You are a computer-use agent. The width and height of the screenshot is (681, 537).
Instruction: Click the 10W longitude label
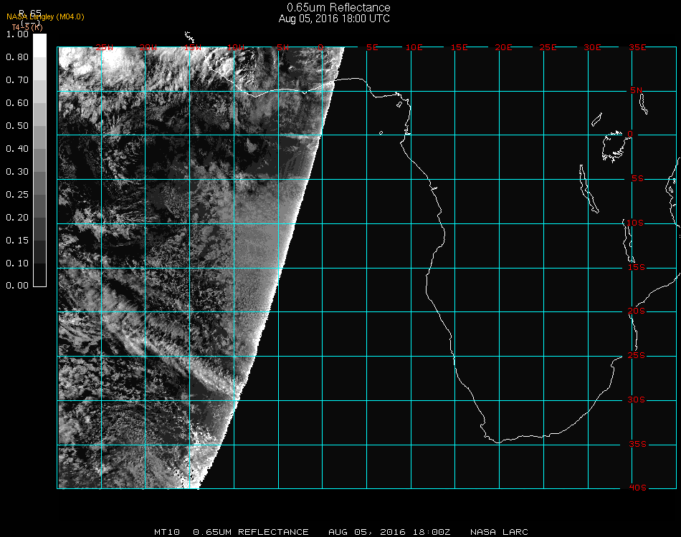(236, 47)
